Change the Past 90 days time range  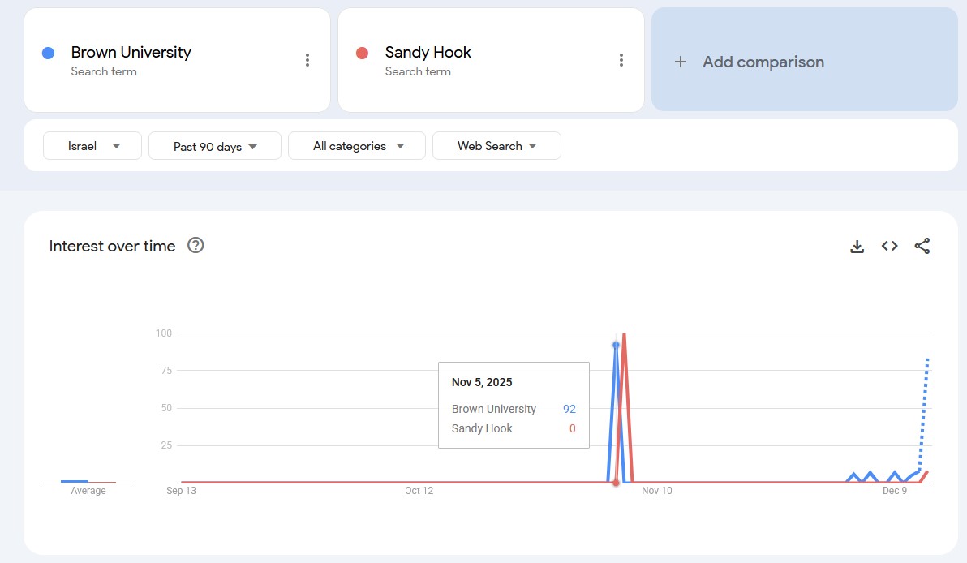click(215, 146)
